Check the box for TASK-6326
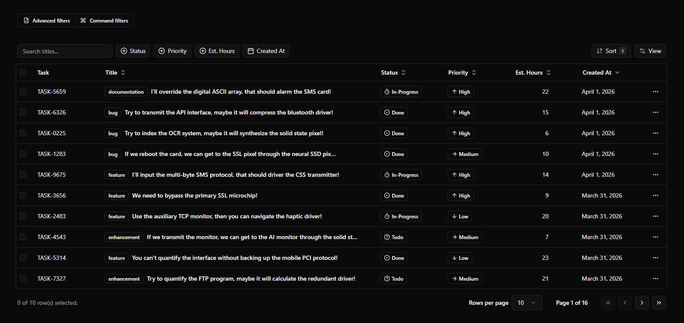684x323 pixels. click(x=23, y=112)
